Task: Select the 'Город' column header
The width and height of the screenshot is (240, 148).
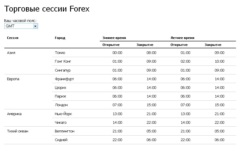Action: coord(60,38)
